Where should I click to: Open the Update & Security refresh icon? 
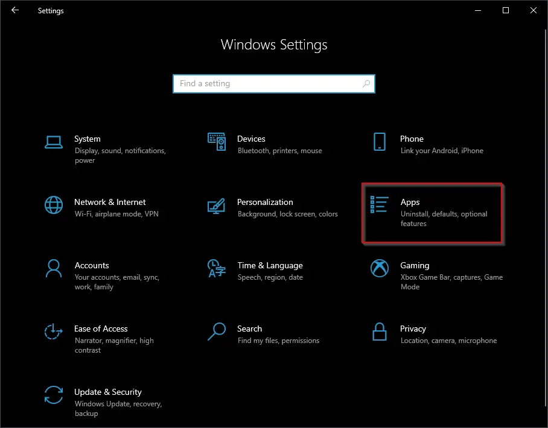click(54, 395)
